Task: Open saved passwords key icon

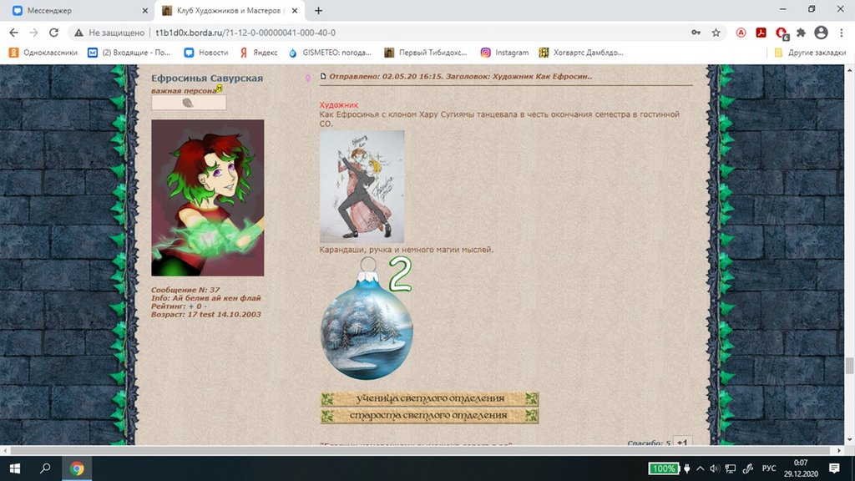Action: [x=696, y=33]
